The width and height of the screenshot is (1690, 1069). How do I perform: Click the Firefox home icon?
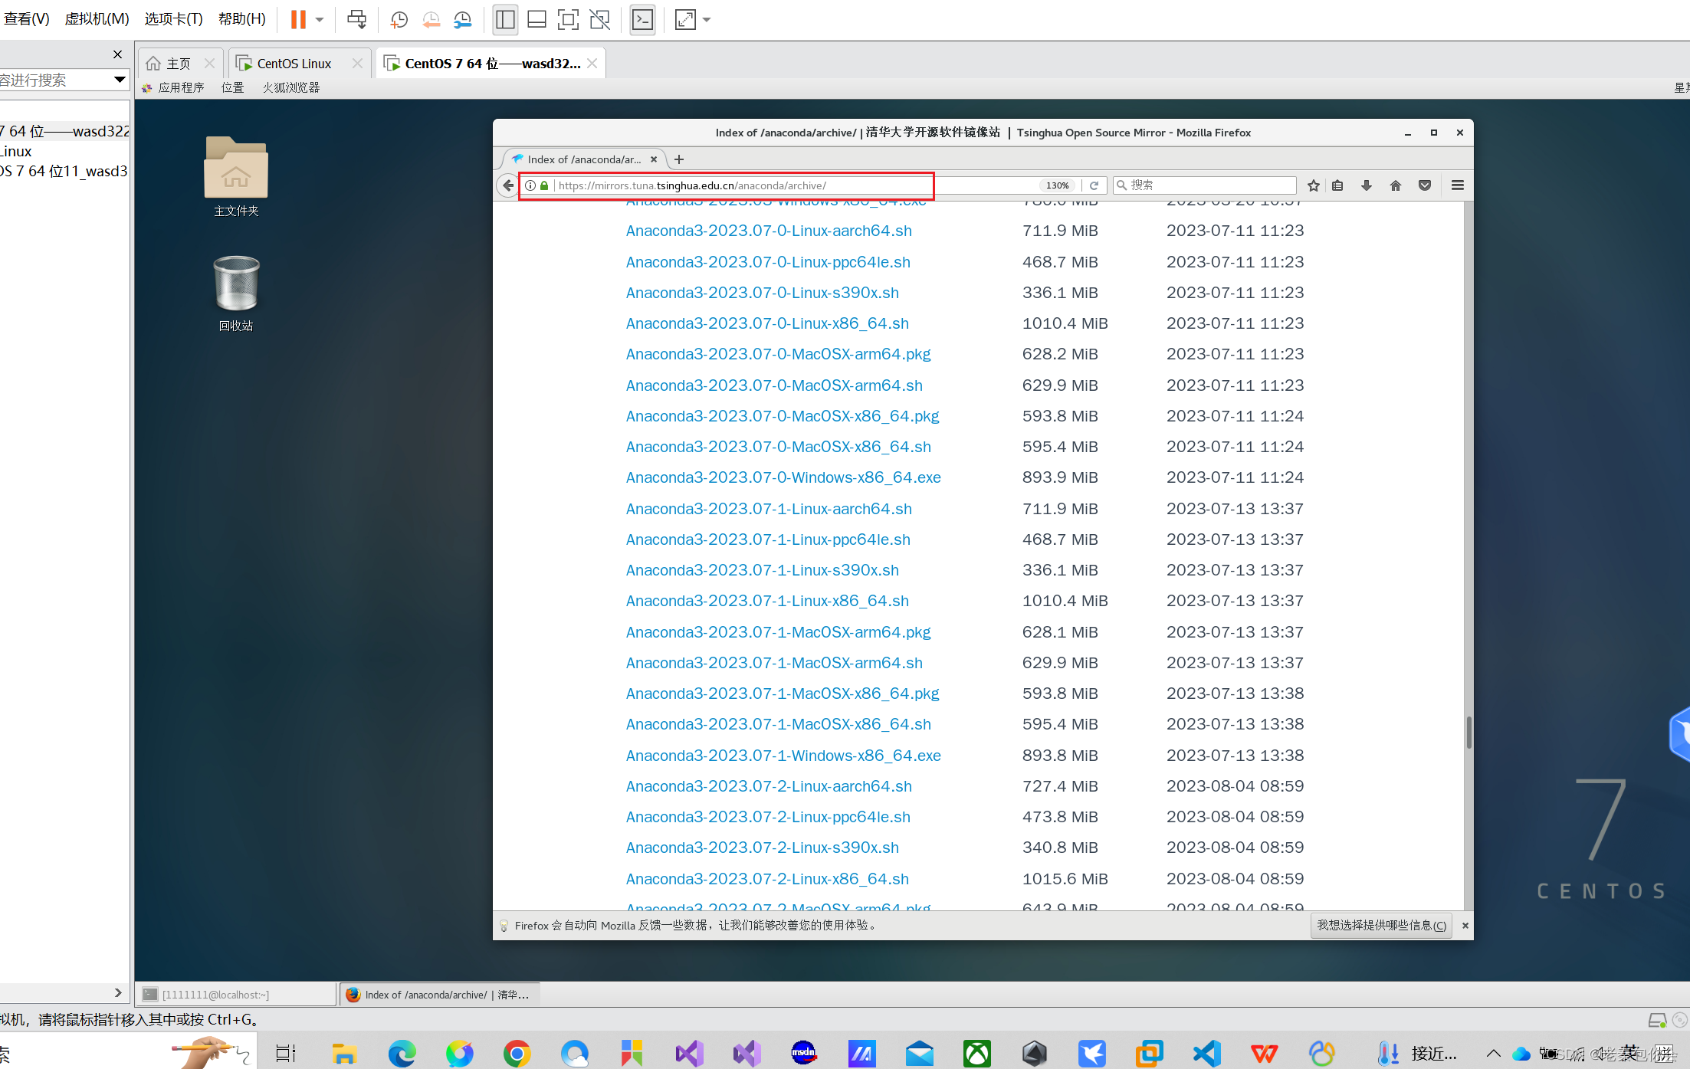click(x=1396, y=185)
